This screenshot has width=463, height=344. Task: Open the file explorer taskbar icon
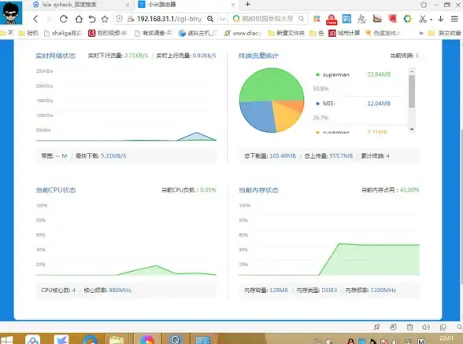tap(117, 340)
